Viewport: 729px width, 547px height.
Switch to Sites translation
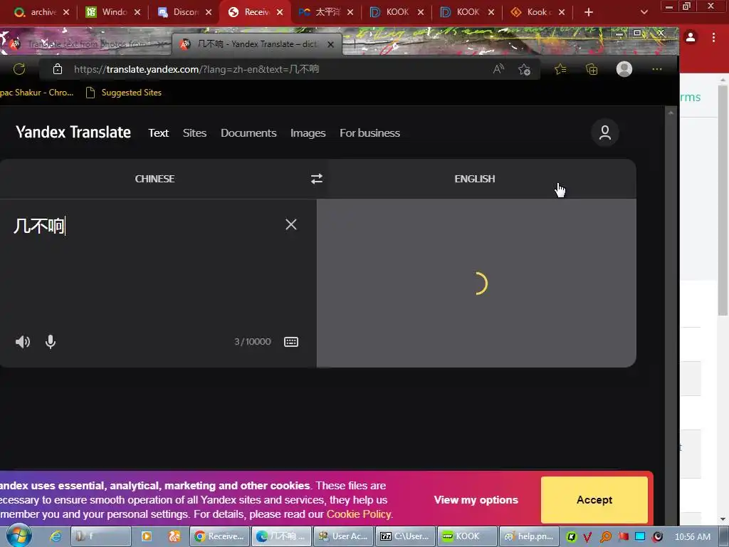click(194, 133)
